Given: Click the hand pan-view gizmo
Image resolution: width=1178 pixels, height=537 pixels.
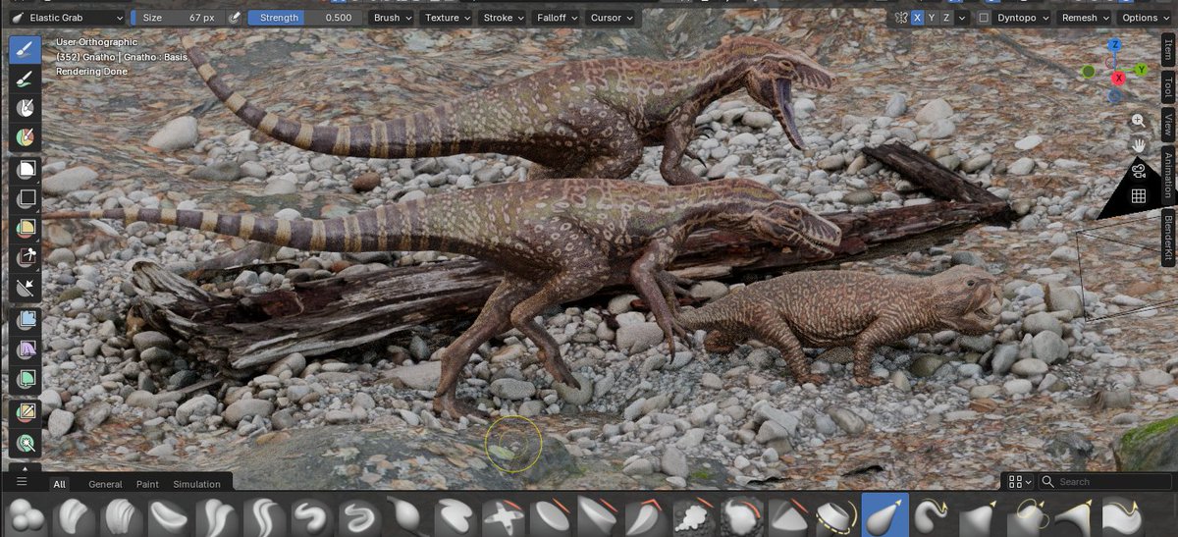Looking at the screenshot, I should point(1138,144).
